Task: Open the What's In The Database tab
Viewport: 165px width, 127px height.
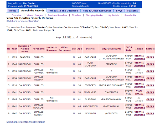Action: tap(64, 11)
